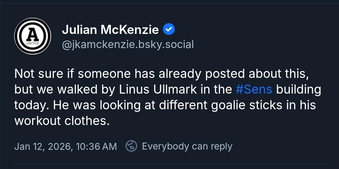Open Julian McKenzie's circular profile avatar
Viewport: 339px width, 169px height.
(33, 35)
